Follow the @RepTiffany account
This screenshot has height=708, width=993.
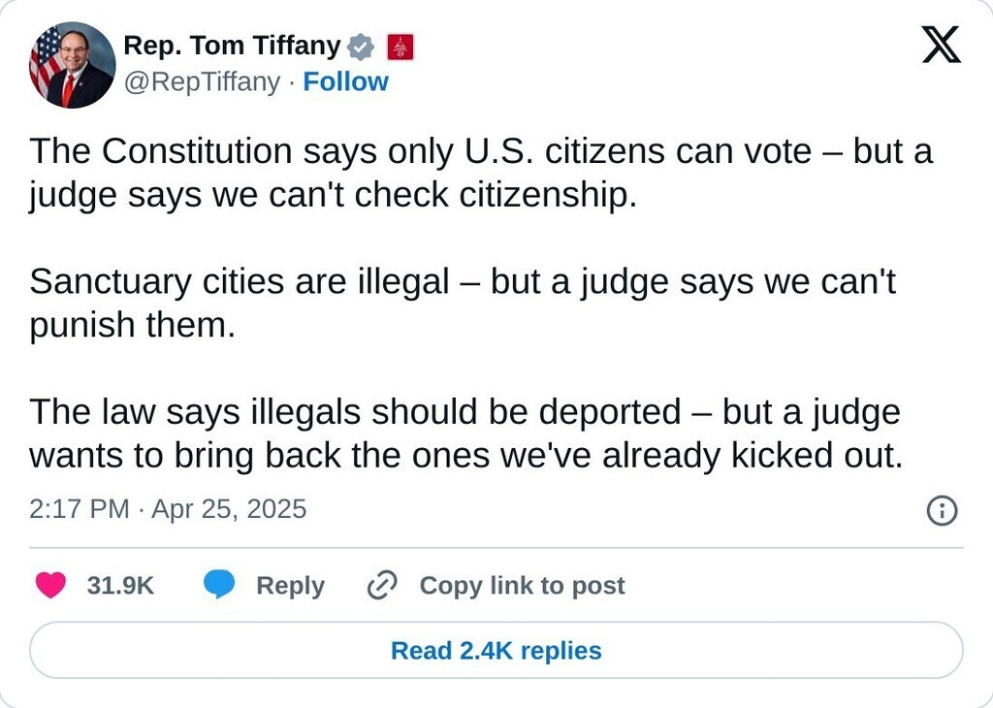click(345, 82)
